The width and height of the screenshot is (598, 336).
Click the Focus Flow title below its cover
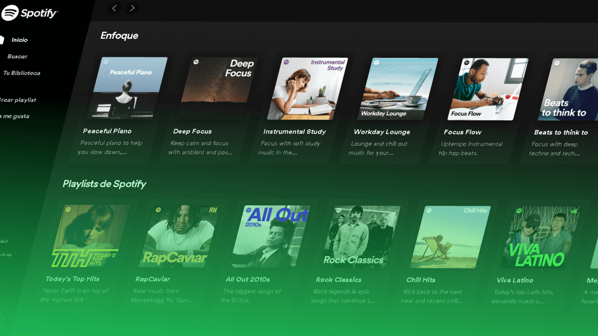pyautogui.click(x=463, y=132)
